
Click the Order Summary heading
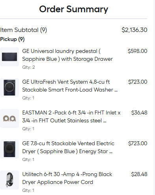(x=74, y=9)
